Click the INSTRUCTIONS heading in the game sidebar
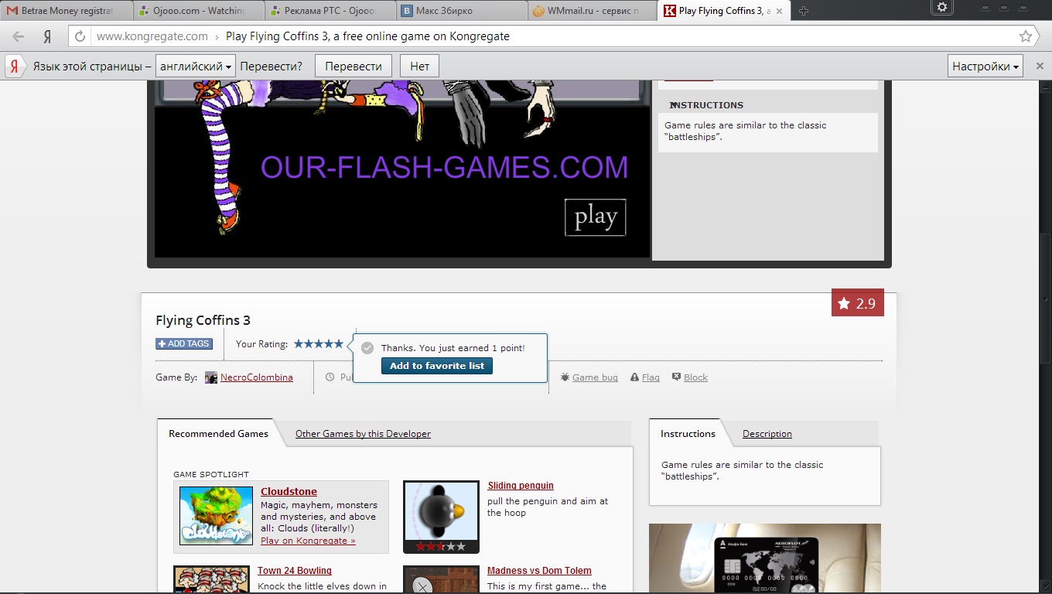Screen dimensions: 1052x594 tap(706, 105)
